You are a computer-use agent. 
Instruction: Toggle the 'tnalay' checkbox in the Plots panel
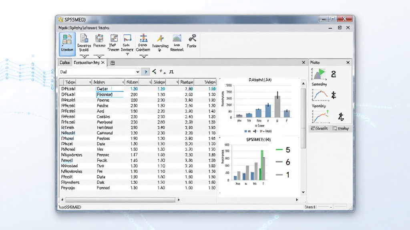(335, 128)
